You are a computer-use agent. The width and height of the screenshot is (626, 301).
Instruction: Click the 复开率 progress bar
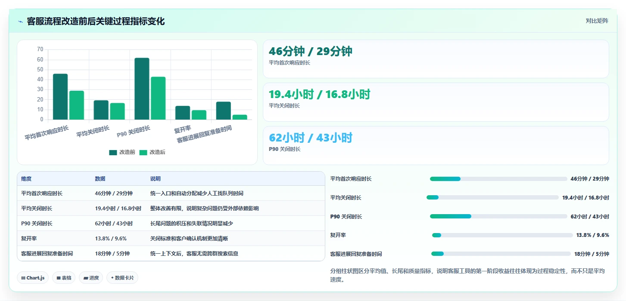(x=502, y=235)
